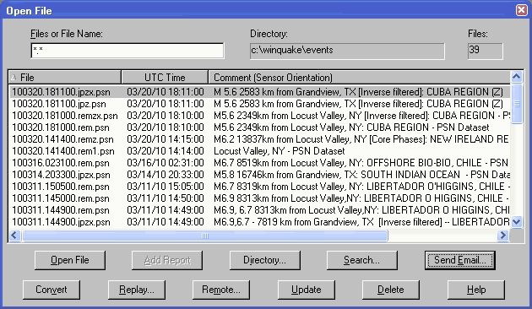The image size is (532, 309).
Task: Click the list's vertical scroll-down arrow
Action: click(517, 222)
